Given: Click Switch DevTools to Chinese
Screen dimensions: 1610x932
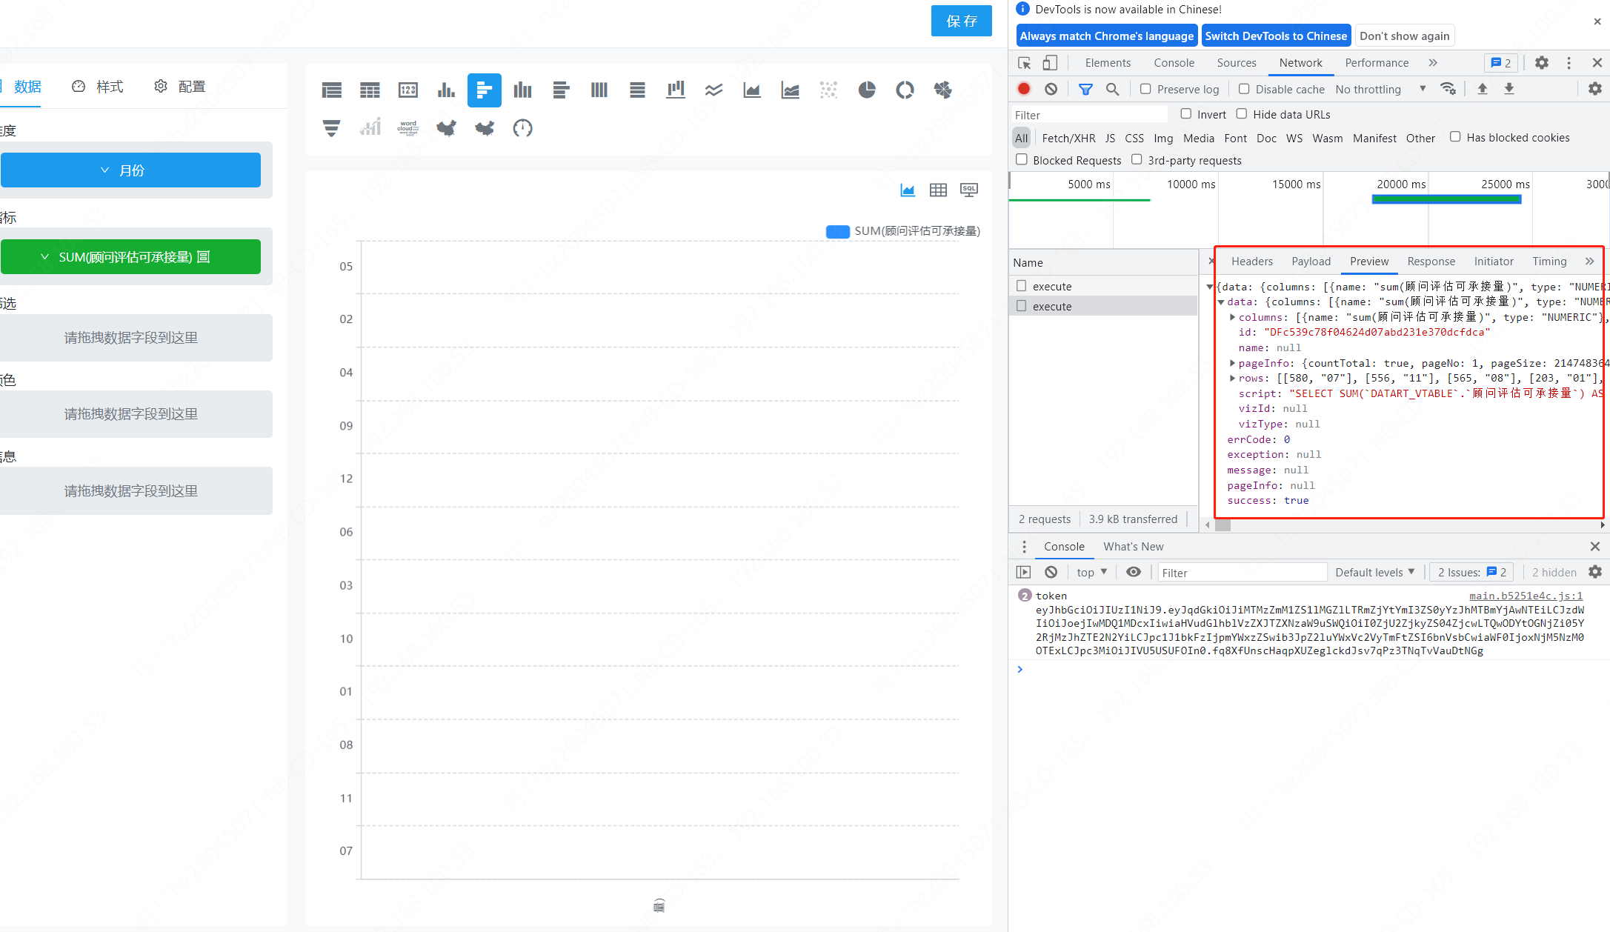Looking at the screenshot, I should (1276, 35).
